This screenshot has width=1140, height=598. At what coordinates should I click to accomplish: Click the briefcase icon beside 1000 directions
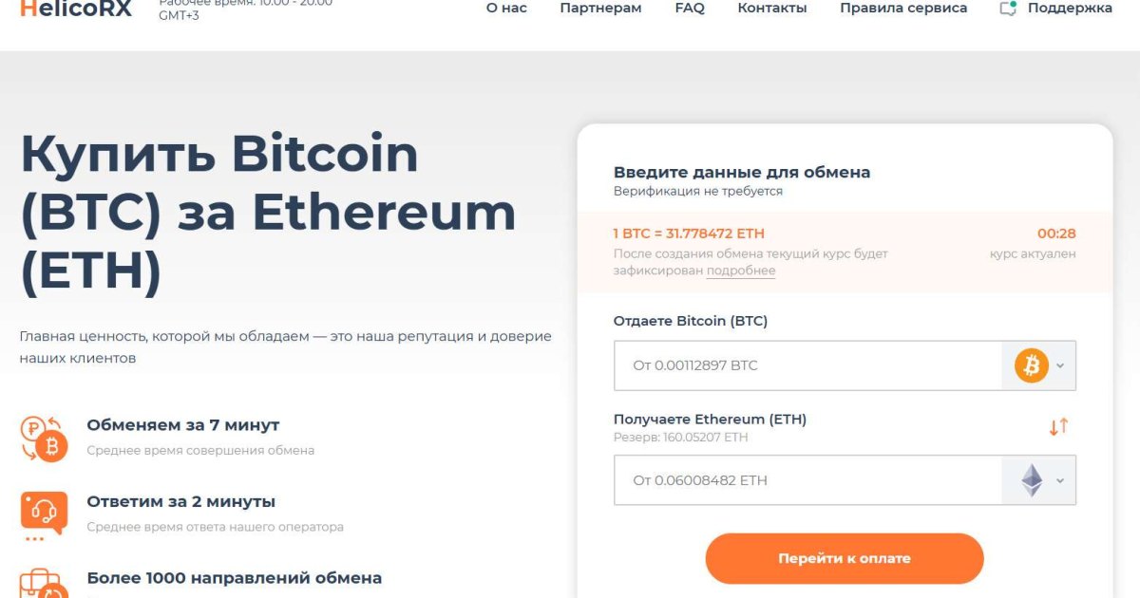(x=44, y=584)
